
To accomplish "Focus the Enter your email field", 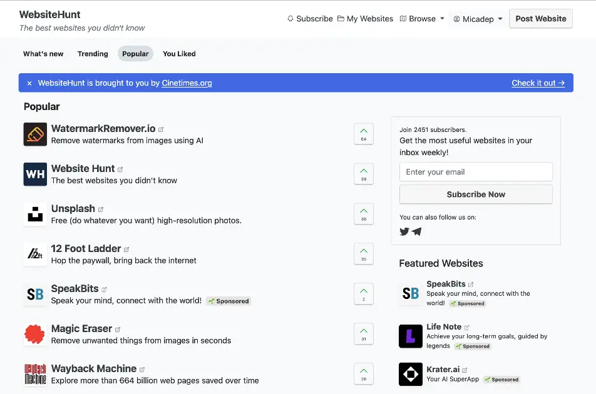I will 476,172.
